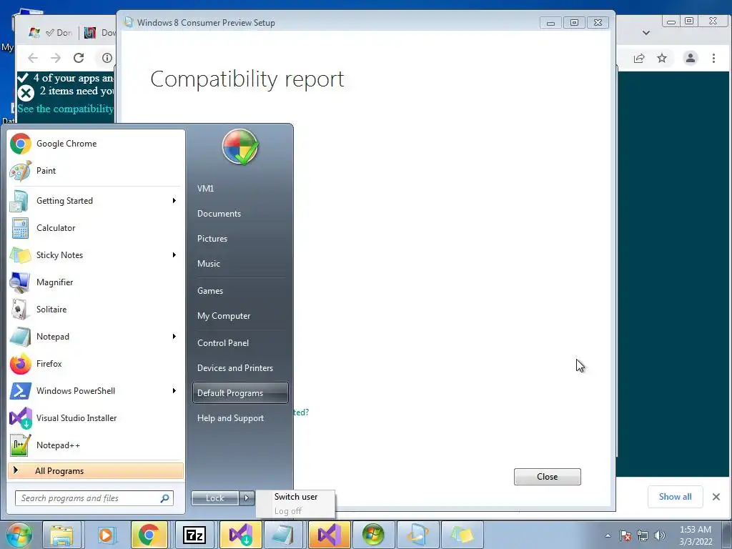Open the Sticky Notes taskbar icon

point(462,535)
